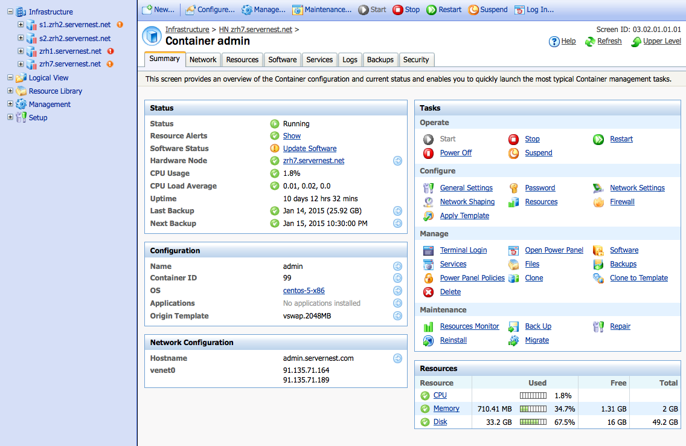
Task: Click the Upper Level link
Action: point(662,41)
